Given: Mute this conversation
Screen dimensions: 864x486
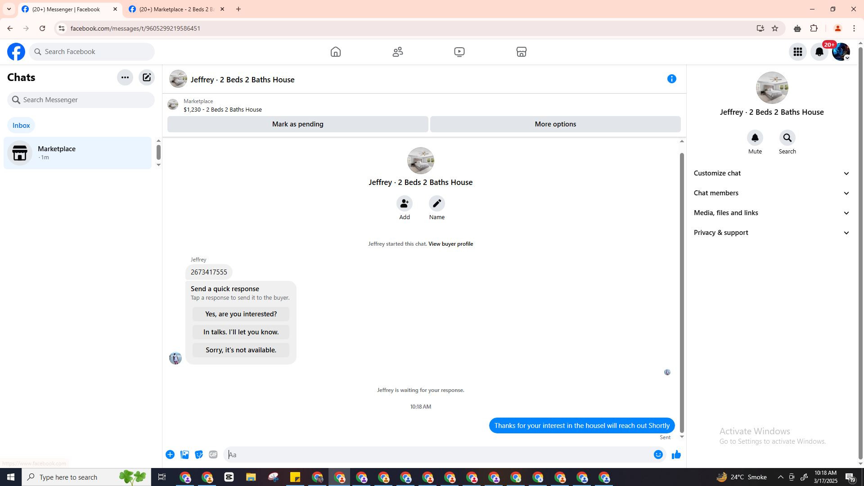Looking at the screenshot, I should (755, 138).
